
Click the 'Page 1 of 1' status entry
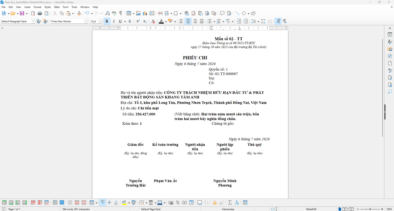(x=14, y=209)
